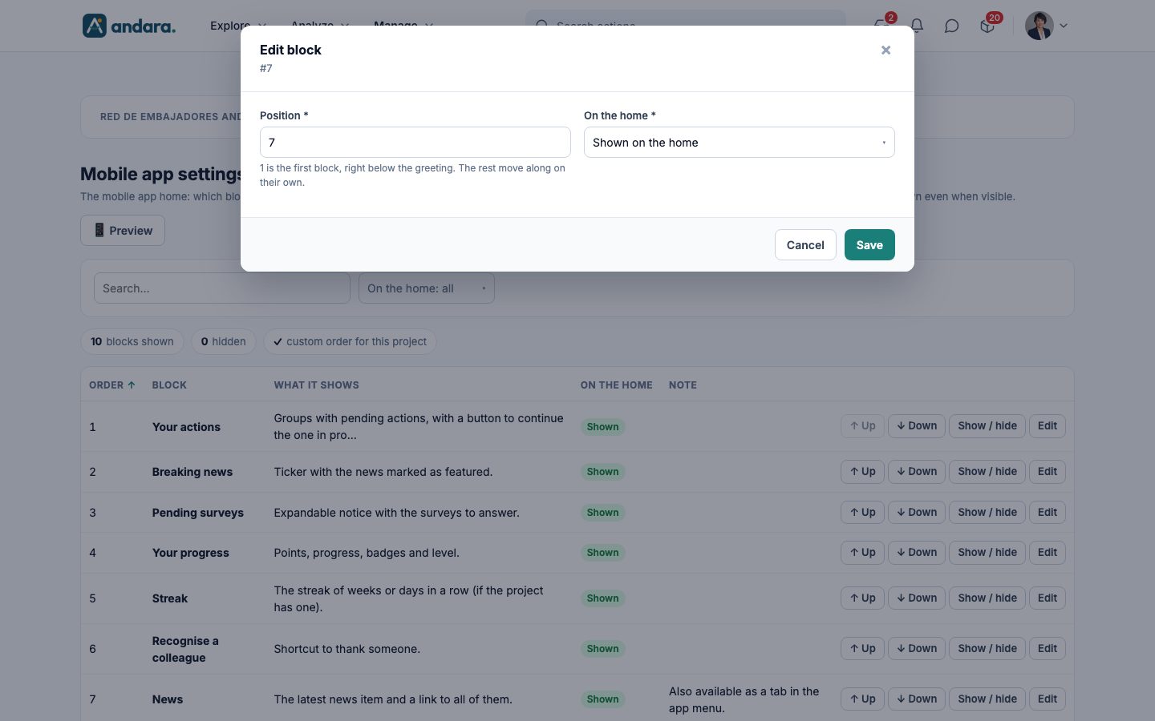Edit the Pending surveys block

[1048, 513]
